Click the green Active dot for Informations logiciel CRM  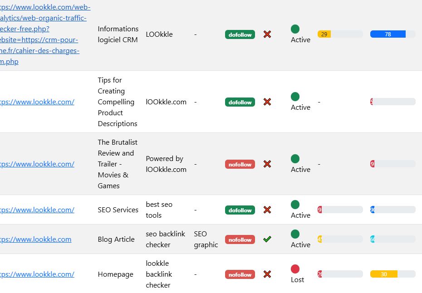point(295,29)
